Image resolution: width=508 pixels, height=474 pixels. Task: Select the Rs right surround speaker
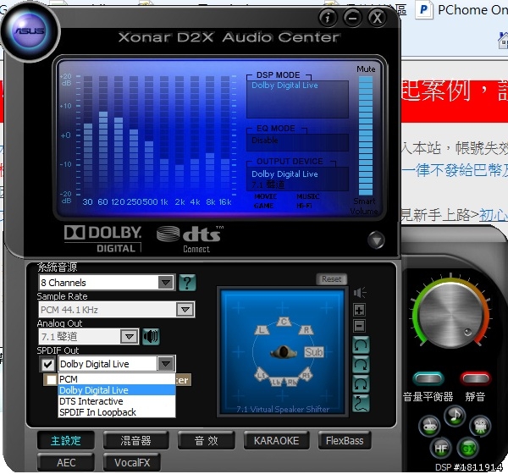tap(306, 374)
